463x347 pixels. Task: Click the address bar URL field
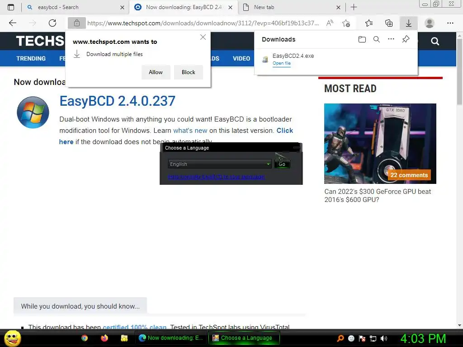point(203,23)
